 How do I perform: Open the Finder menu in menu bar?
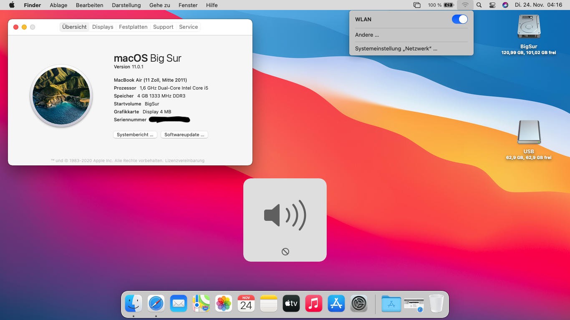coord(33,5)
